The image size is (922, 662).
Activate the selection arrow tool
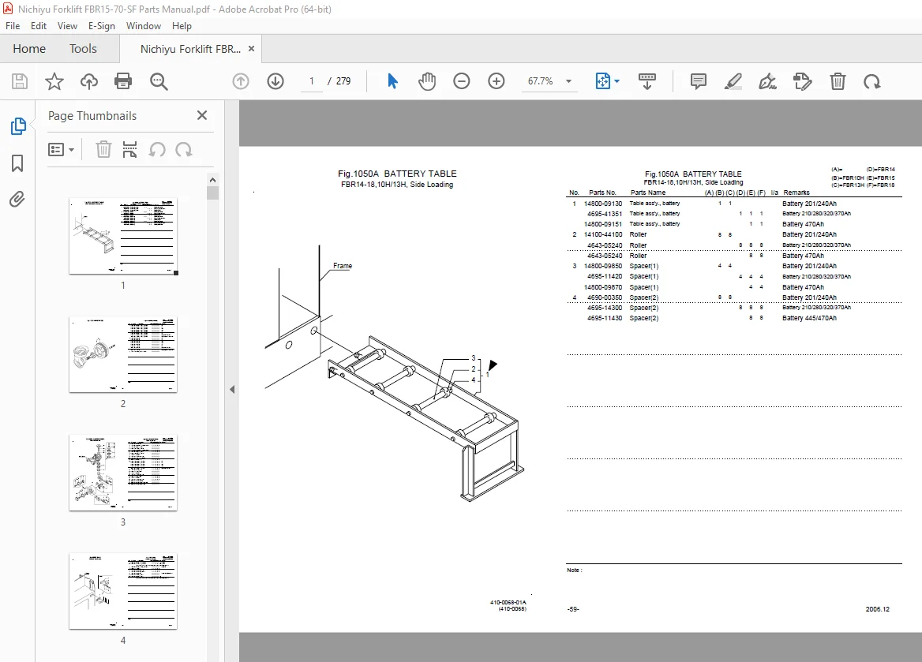[x=392, y=81]
